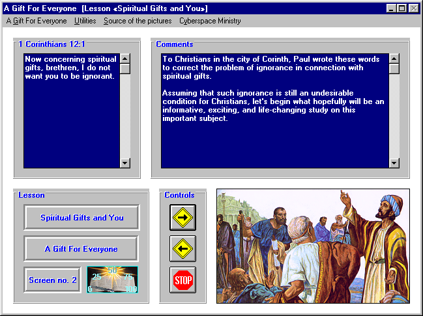Viewport: 423px width, 316px height.
Task: Click the 'Controls' group label
Action: point(179,195)
